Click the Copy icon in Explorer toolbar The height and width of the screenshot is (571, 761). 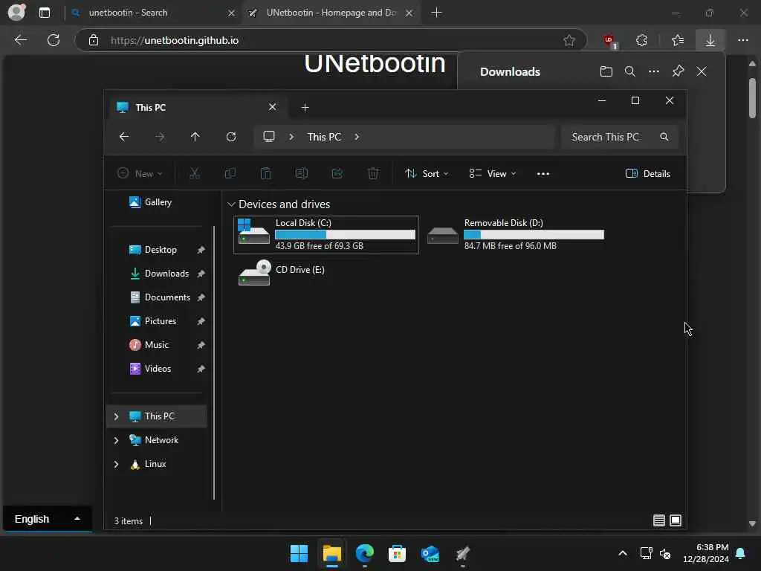click(x=230, y=173)
